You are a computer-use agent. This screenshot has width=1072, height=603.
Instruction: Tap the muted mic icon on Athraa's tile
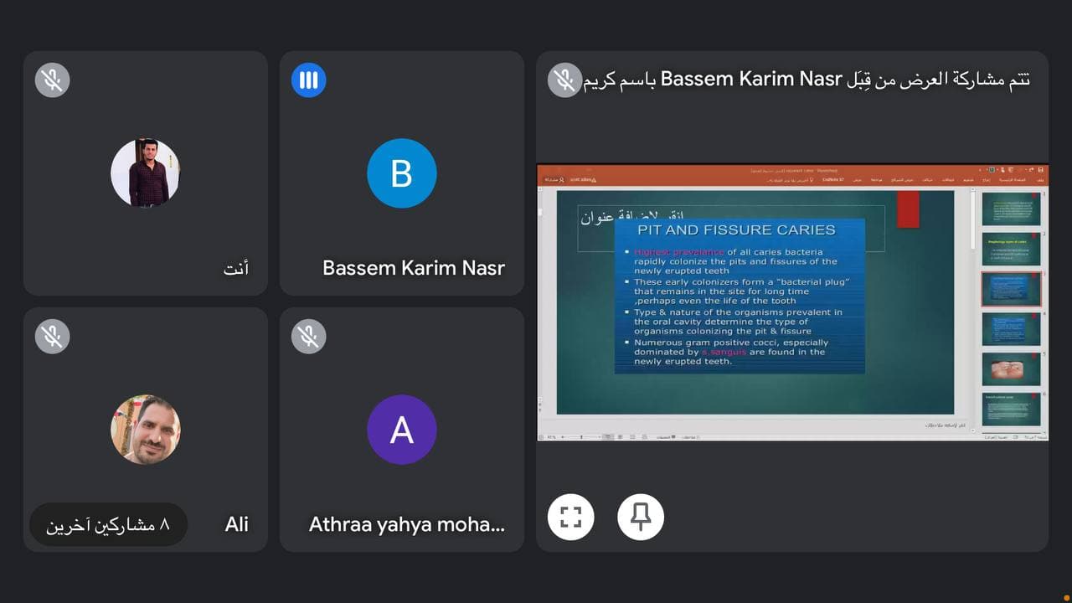coord(308,337)
